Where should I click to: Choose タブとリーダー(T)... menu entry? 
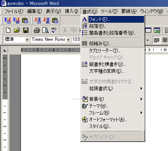pyautogui.click(x=113, y=51)
